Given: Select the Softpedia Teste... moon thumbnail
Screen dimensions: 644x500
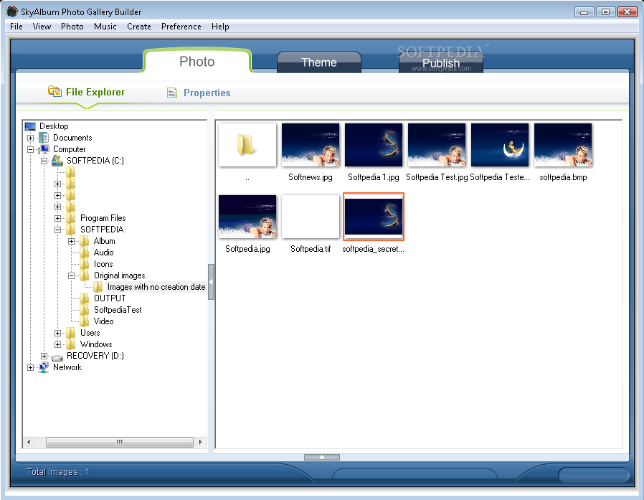Looking at the screenshot, I should [x=500, y=145].
